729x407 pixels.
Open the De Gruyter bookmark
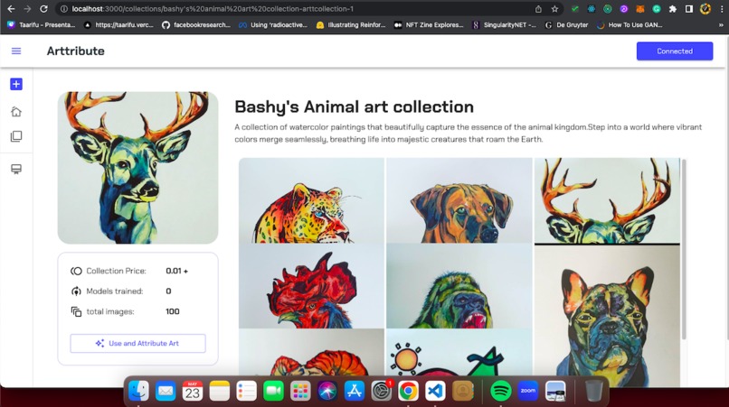[x=566, y=25]
